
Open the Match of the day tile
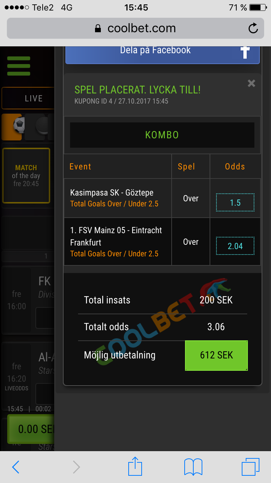coord(26,176)
